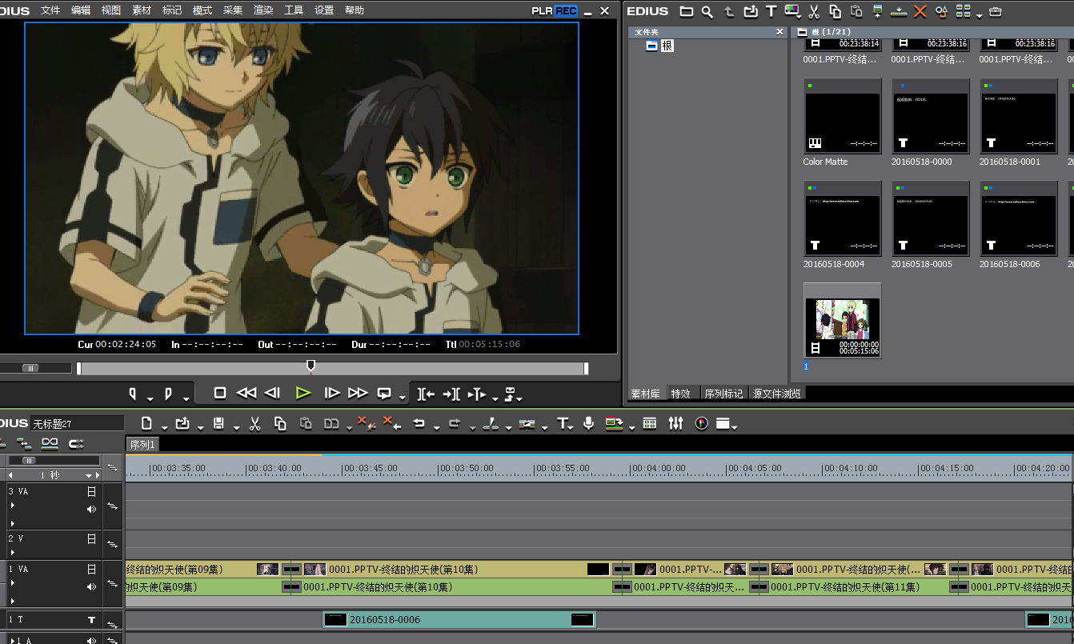Switch to the 序列标记 tab

tap(723, 394)
